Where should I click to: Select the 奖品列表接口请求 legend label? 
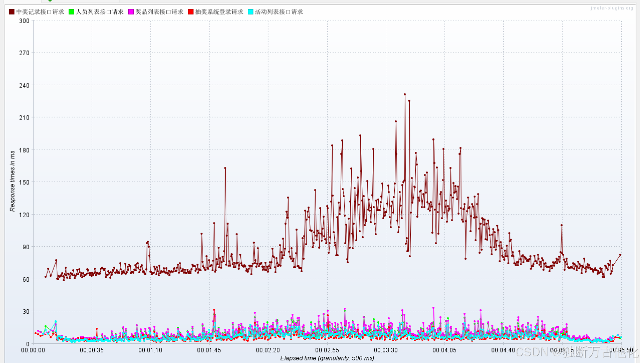click(x=159, y=12)
